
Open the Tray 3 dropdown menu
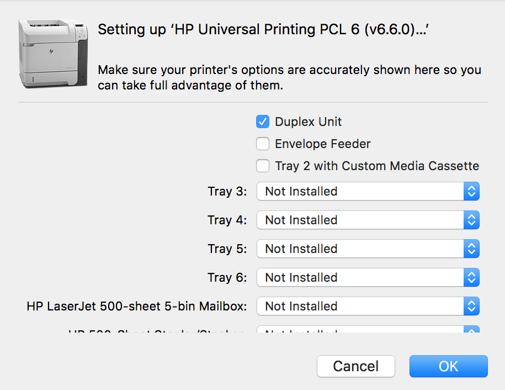(x=368, y=192)
